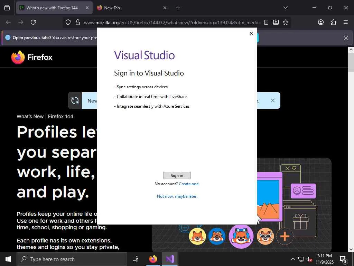Click the Firefox taskbar icon
Viewport: 354px width, 266px height.
click(153, 259)
